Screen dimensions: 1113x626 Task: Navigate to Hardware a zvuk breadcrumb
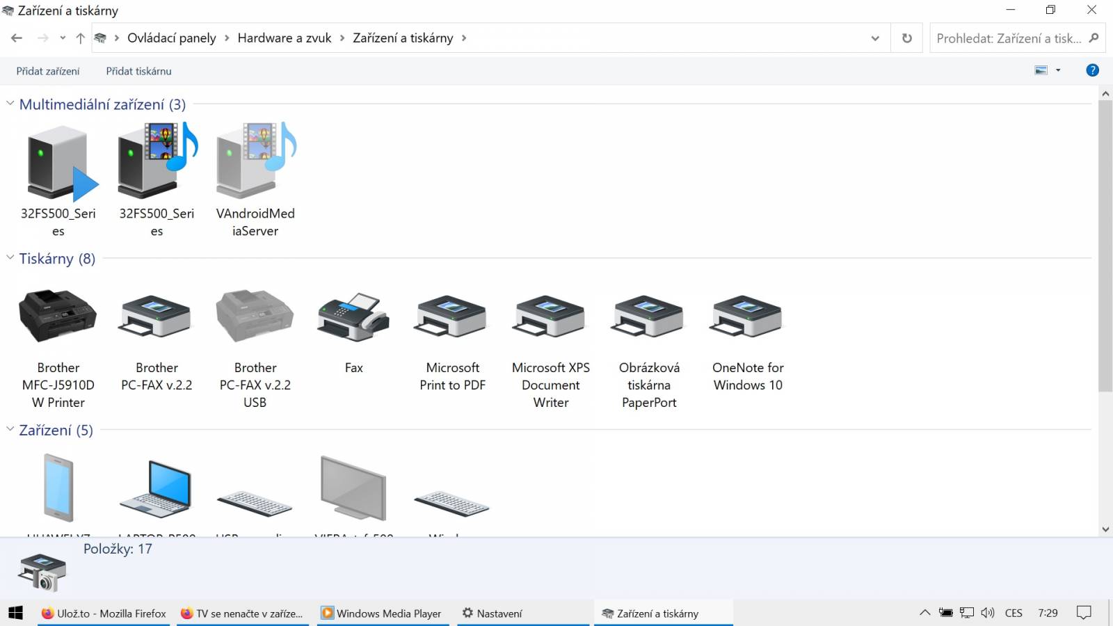point(285,38)
